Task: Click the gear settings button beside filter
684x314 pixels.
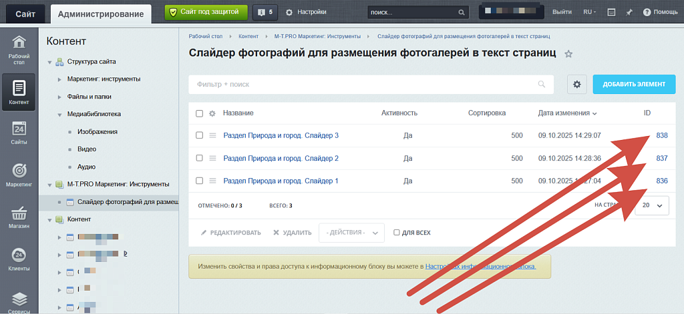Action: pos(577,84)
